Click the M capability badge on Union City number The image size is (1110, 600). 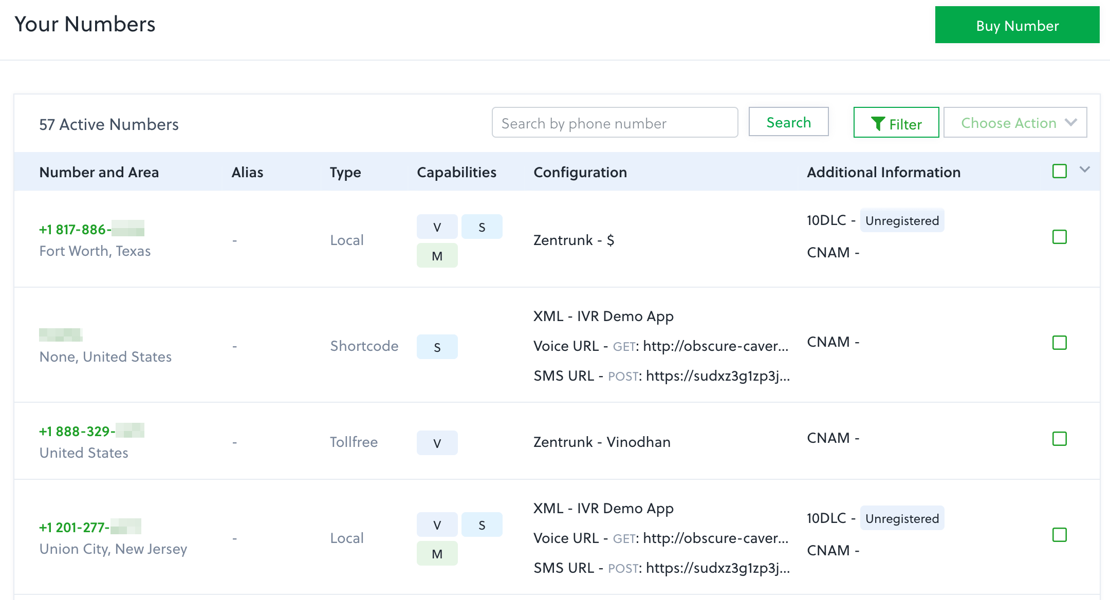click(436, 553)
